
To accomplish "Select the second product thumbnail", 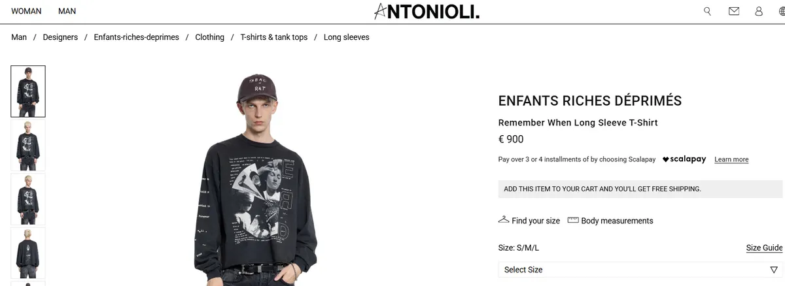I will click(x=28, y=146).
